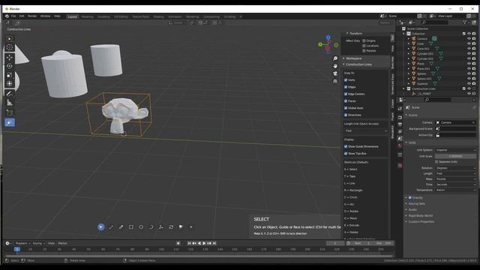Select the Scale tool in the left toolbar
480x270 pixels.
pos(10,75)
